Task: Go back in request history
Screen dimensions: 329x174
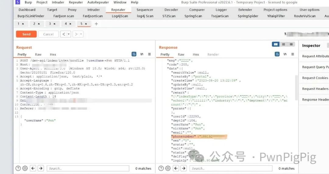Action: [64, 34]
